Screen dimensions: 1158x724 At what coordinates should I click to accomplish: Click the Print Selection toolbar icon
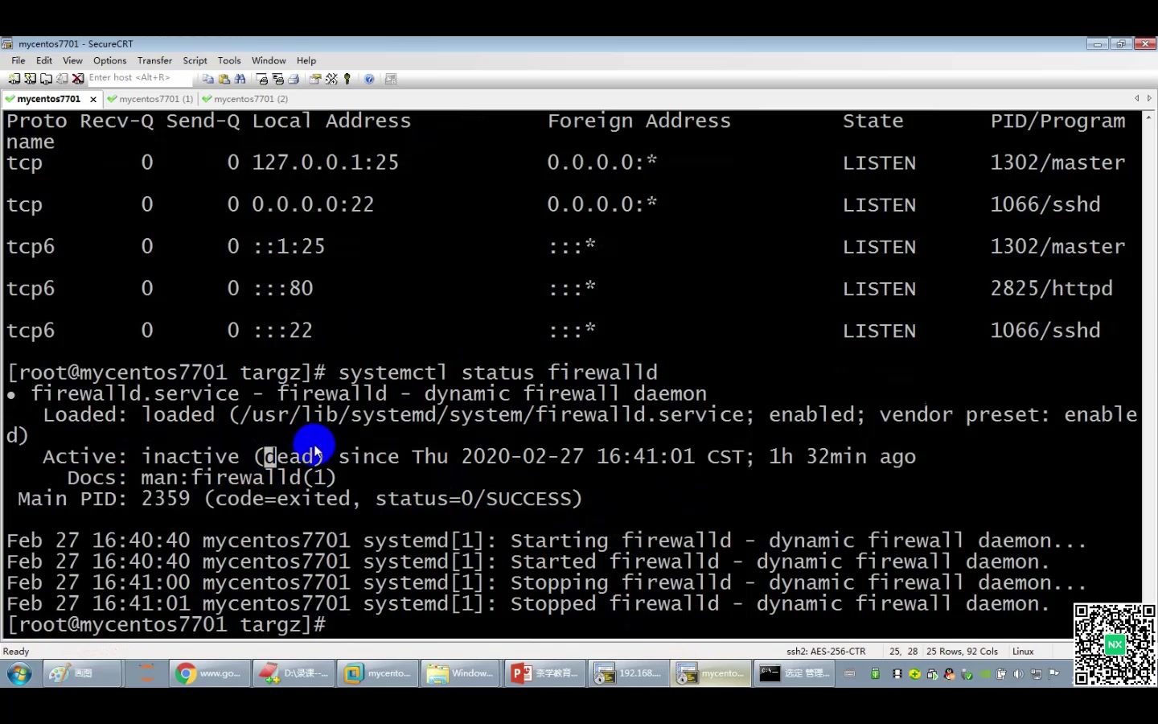[278, 79]
